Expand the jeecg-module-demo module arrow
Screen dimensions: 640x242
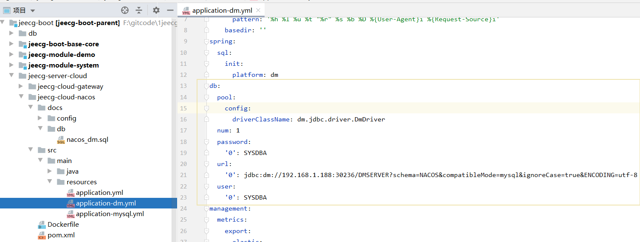[11, 55]
